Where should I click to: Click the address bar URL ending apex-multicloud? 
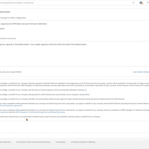pyautogui.click(x=17, y=3)
